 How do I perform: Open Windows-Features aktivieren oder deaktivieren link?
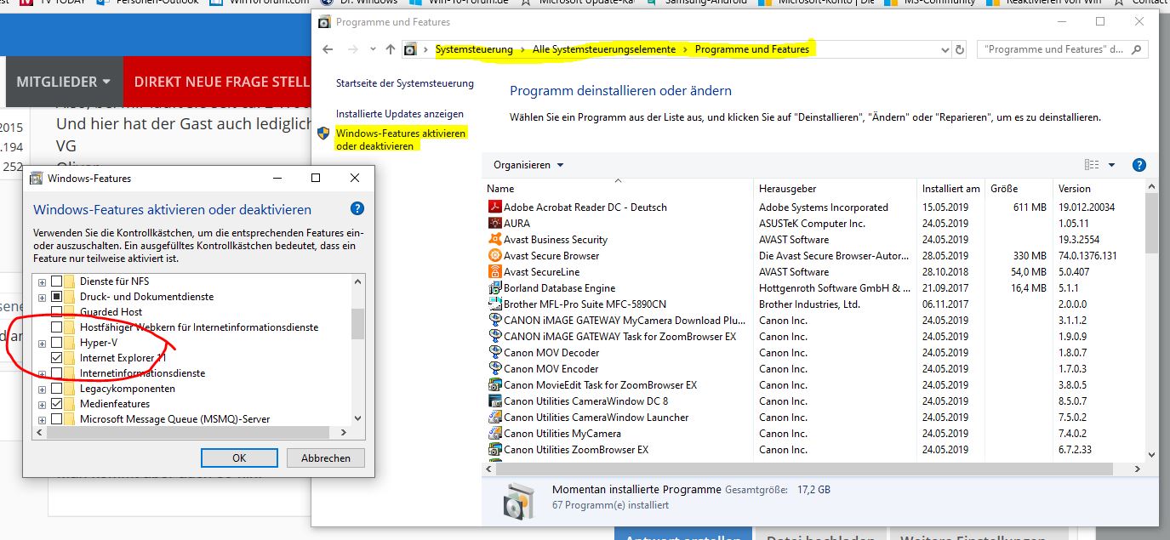point(401,139)
